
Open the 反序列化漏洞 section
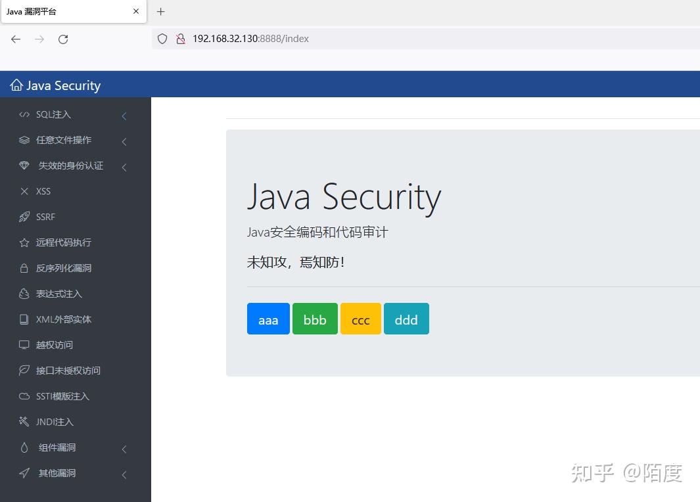pyautogui.click(x=60, y=268)
